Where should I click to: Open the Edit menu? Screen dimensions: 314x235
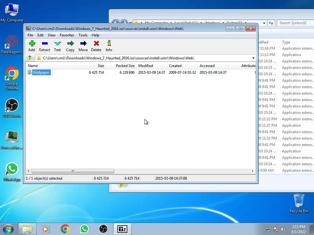[x=40, y=35]
